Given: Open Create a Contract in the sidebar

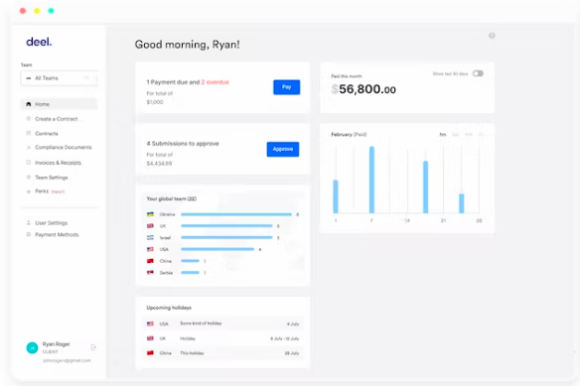Looking at the screenshot, I should click(x=57, y=119).
